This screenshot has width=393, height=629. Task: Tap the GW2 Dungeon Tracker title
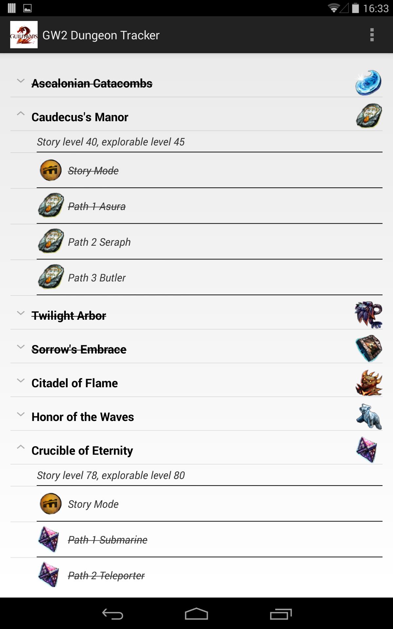101,35
